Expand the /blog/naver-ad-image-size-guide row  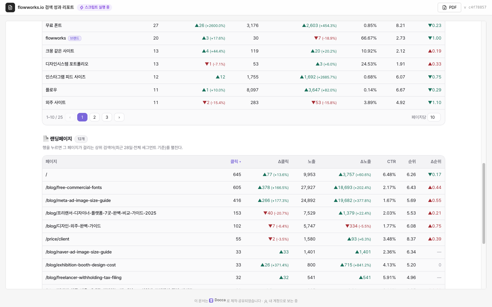[244, 252]
